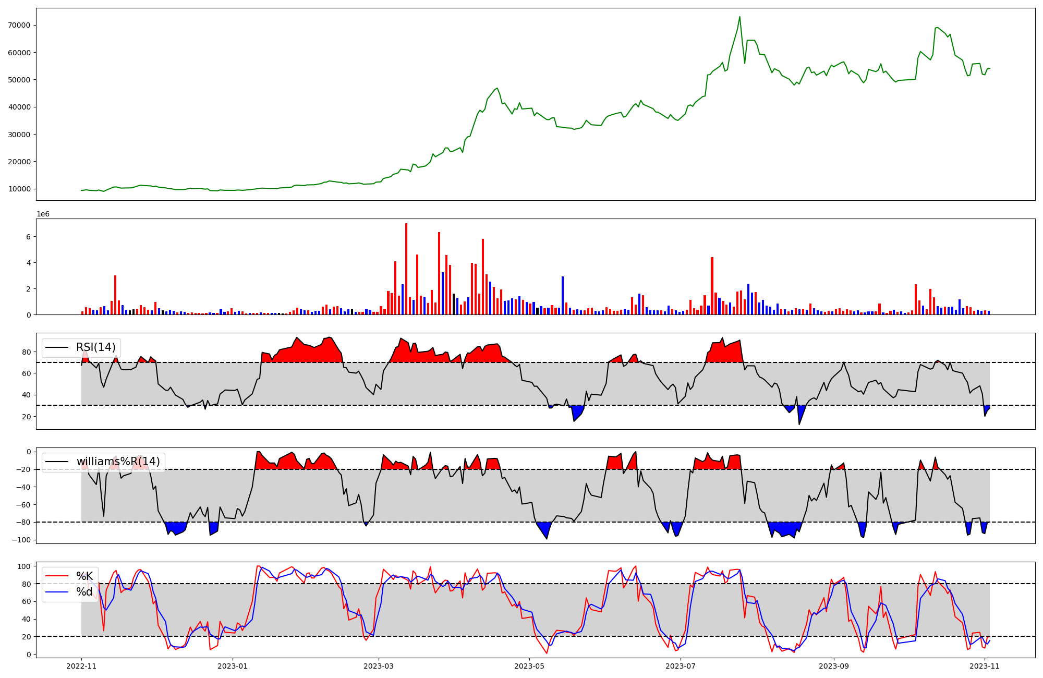
Task: Click the 2023-03 x-axis date label
Action: 379,666
